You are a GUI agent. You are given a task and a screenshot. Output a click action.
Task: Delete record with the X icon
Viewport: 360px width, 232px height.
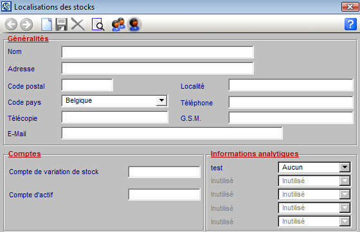point(78,24)
